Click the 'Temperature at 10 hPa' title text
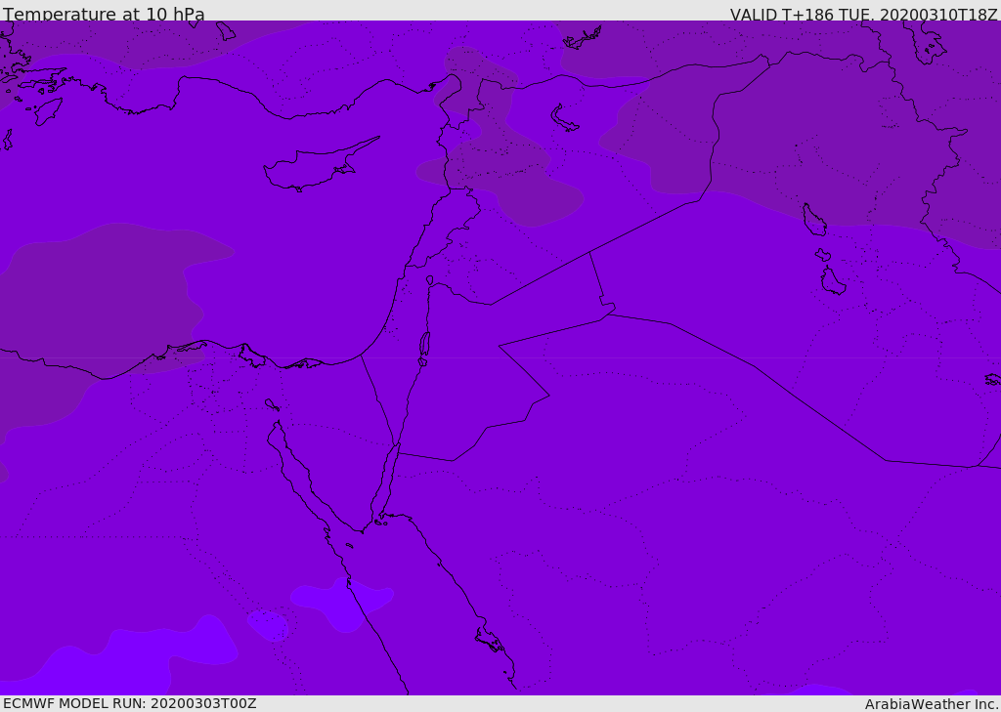 point(104,14)
